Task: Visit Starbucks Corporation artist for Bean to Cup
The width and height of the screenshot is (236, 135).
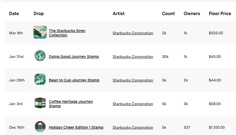Action: click(x=133, y=80)
